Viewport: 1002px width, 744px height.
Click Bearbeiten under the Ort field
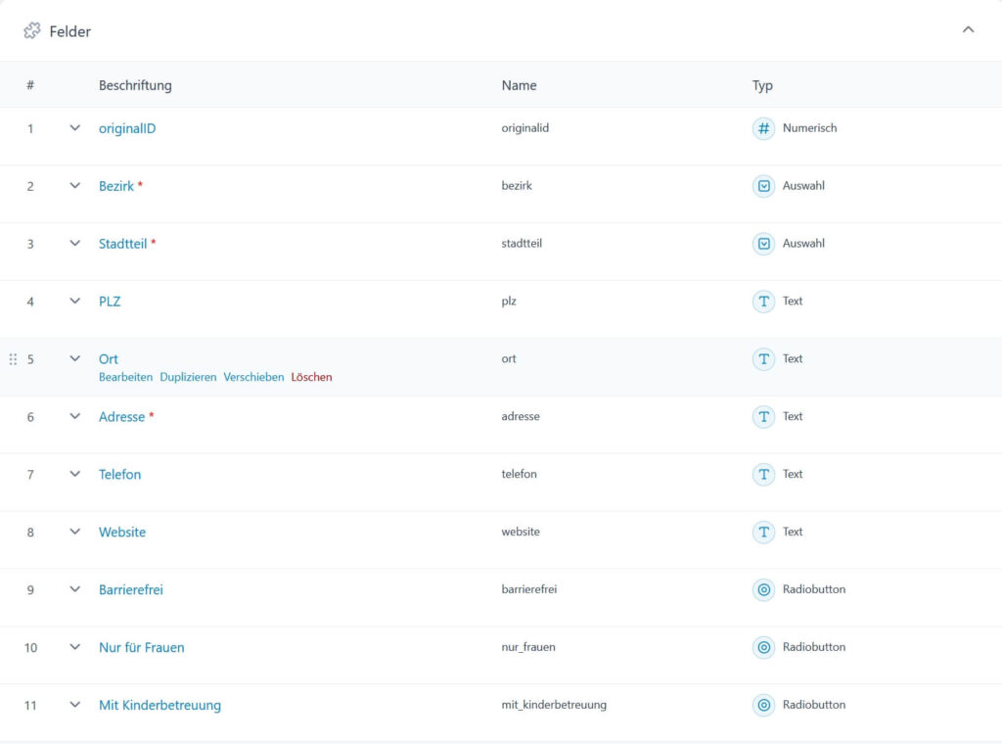tap(125, 377)
